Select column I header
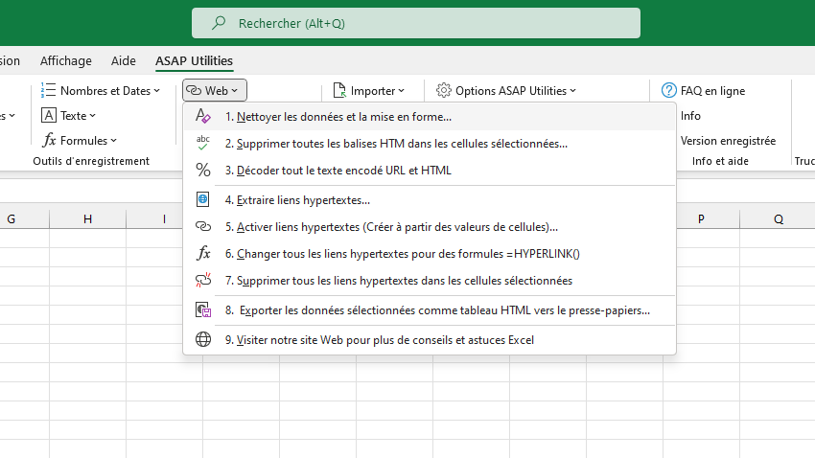This screenshot has height=458, width=815. point(164,219)
